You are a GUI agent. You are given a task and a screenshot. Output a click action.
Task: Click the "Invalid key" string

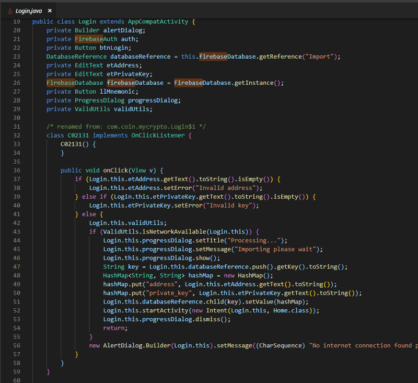(x=229, y=206)
